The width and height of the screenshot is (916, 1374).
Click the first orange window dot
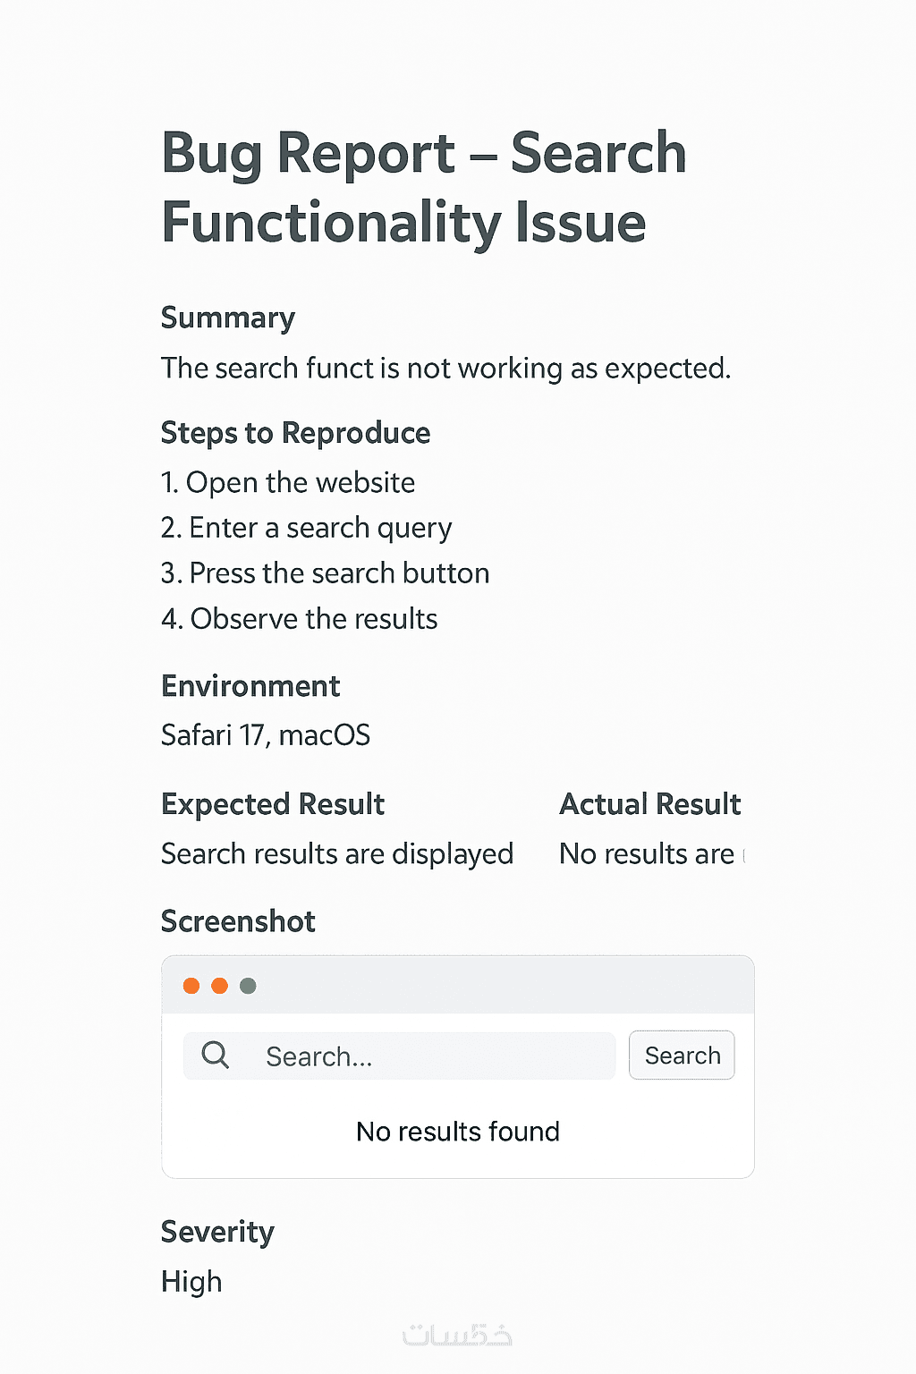tap(191, 986)
